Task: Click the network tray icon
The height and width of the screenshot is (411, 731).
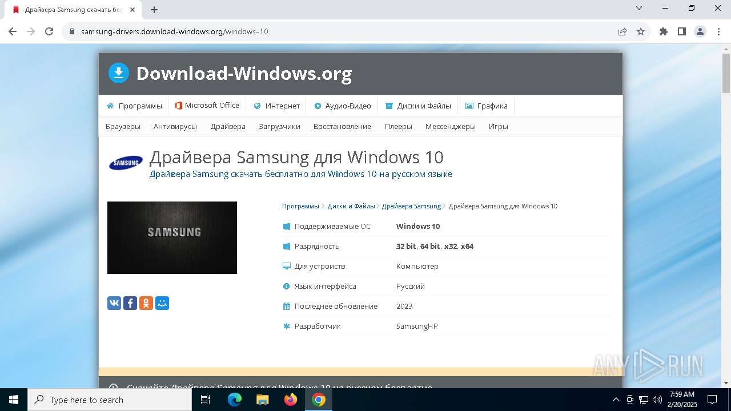Action: [x=644, y=400]
